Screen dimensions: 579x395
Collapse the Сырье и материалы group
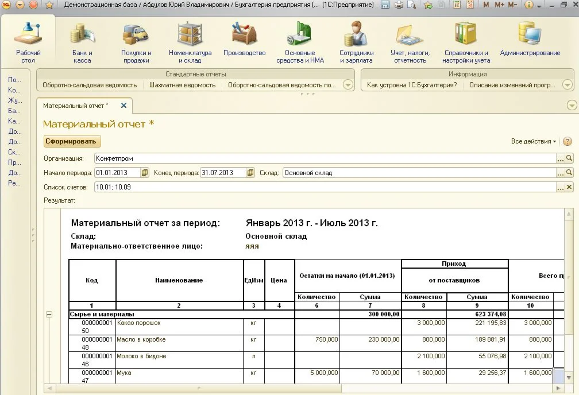tap(49, 315)
